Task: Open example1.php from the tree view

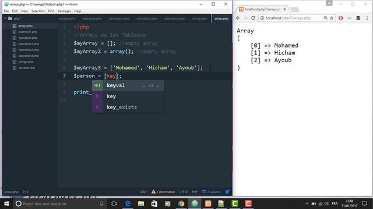Action: pos(28,32)
